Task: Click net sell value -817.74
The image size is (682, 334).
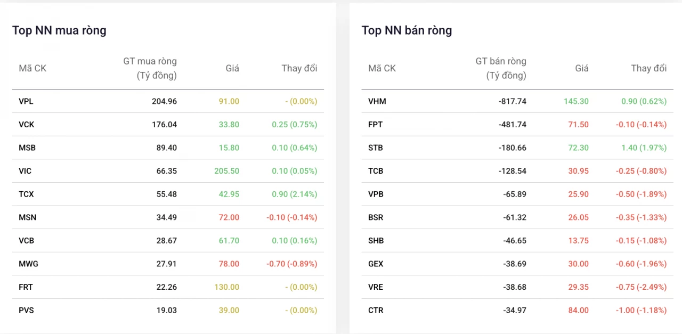Action: [x=513, y=101]
